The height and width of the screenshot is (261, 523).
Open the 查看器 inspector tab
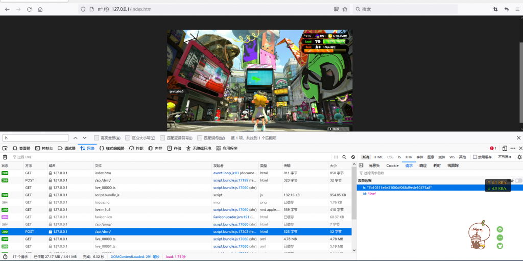pos(21,148)
